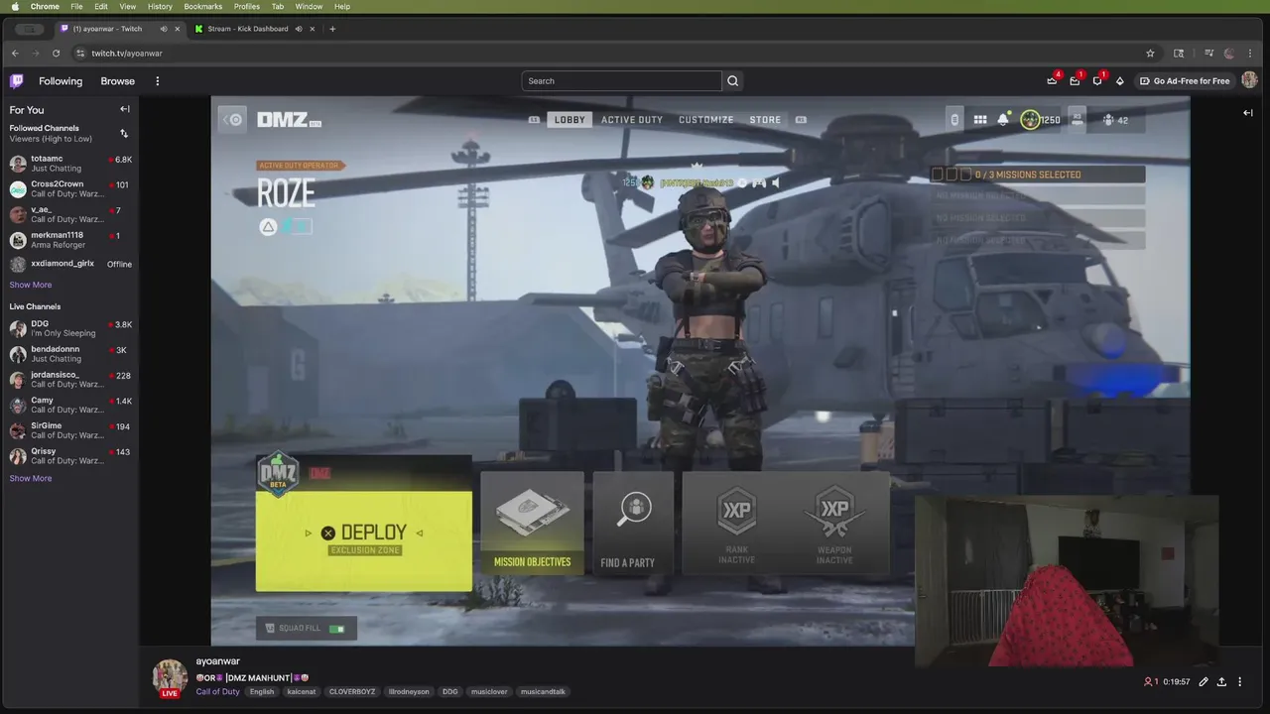The height and width of the screenshot is (714, 1270).
Task: Click the yellow DEPLOY tile in stream
Action: (x=364, y=540)
